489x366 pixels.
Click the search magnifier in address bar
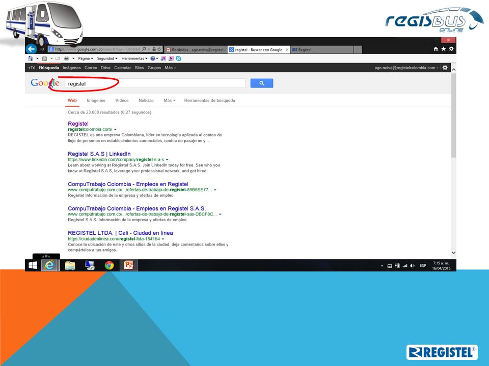coord(144,49)
